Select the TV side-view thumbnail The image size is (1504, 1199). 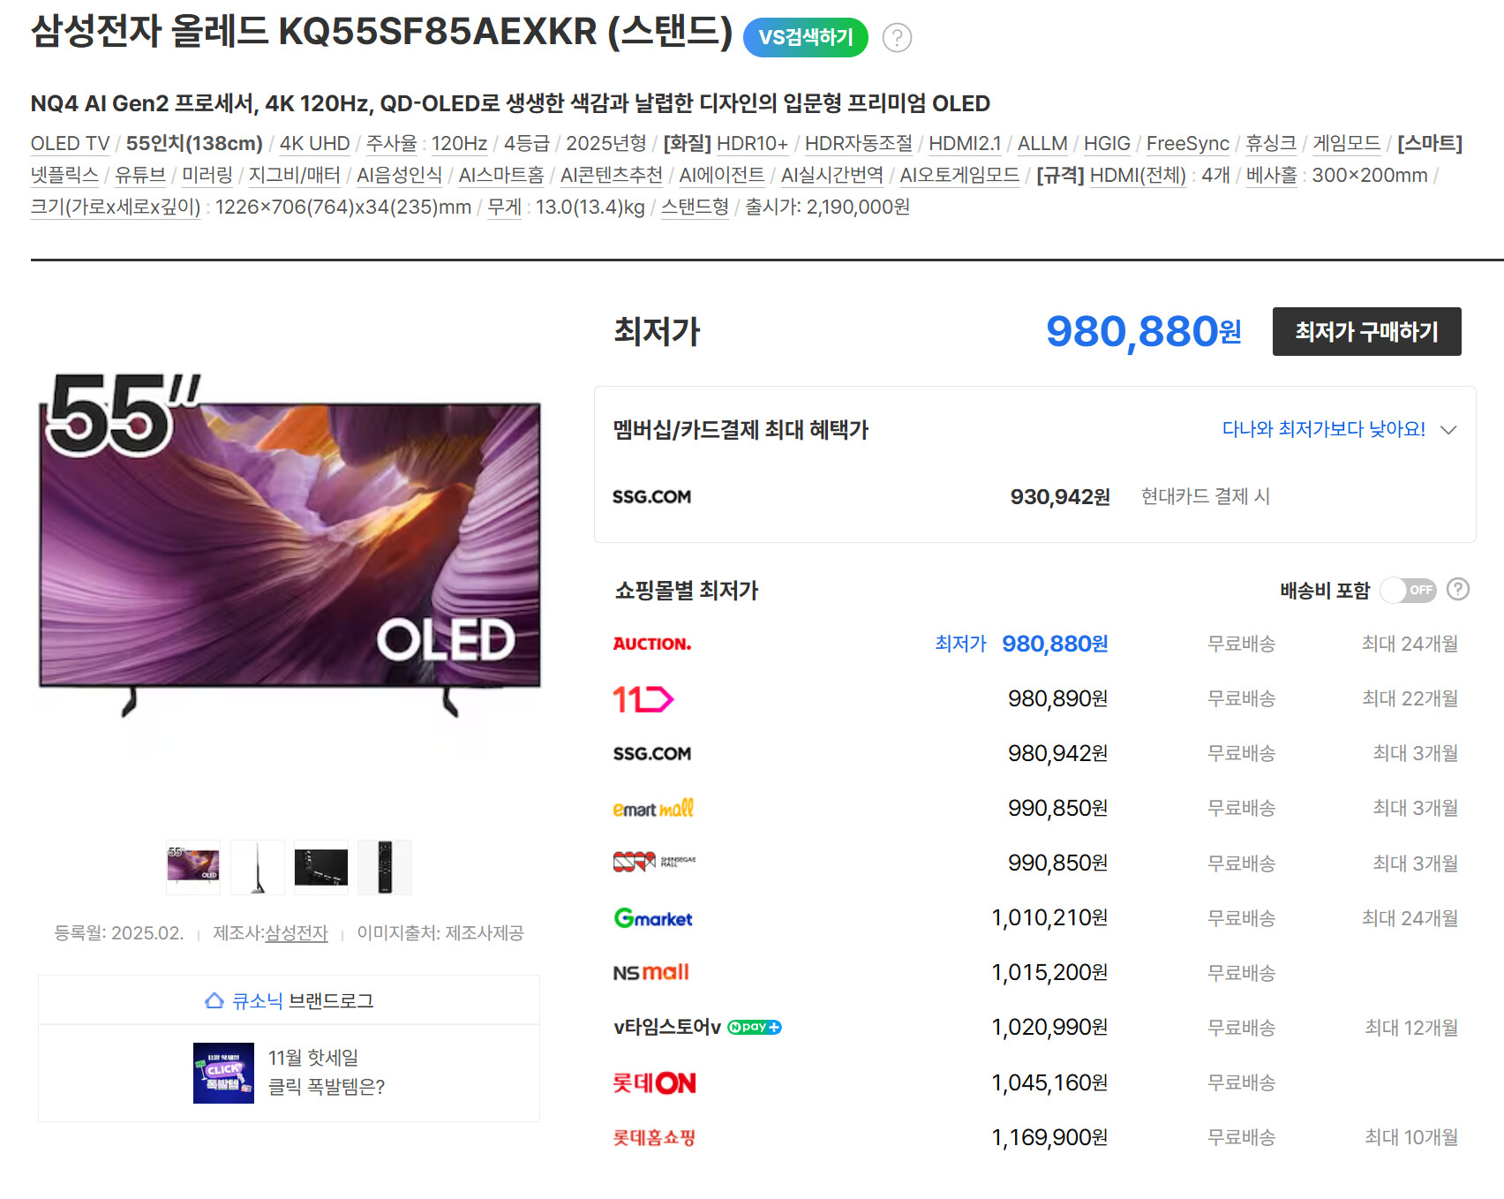(x=258, y=867)
